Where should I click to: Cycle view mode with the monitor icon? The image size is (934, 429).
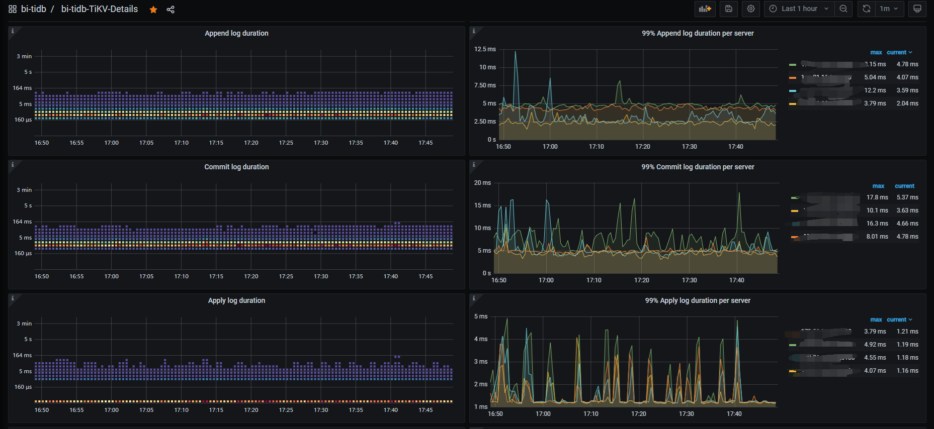point(917,9)
